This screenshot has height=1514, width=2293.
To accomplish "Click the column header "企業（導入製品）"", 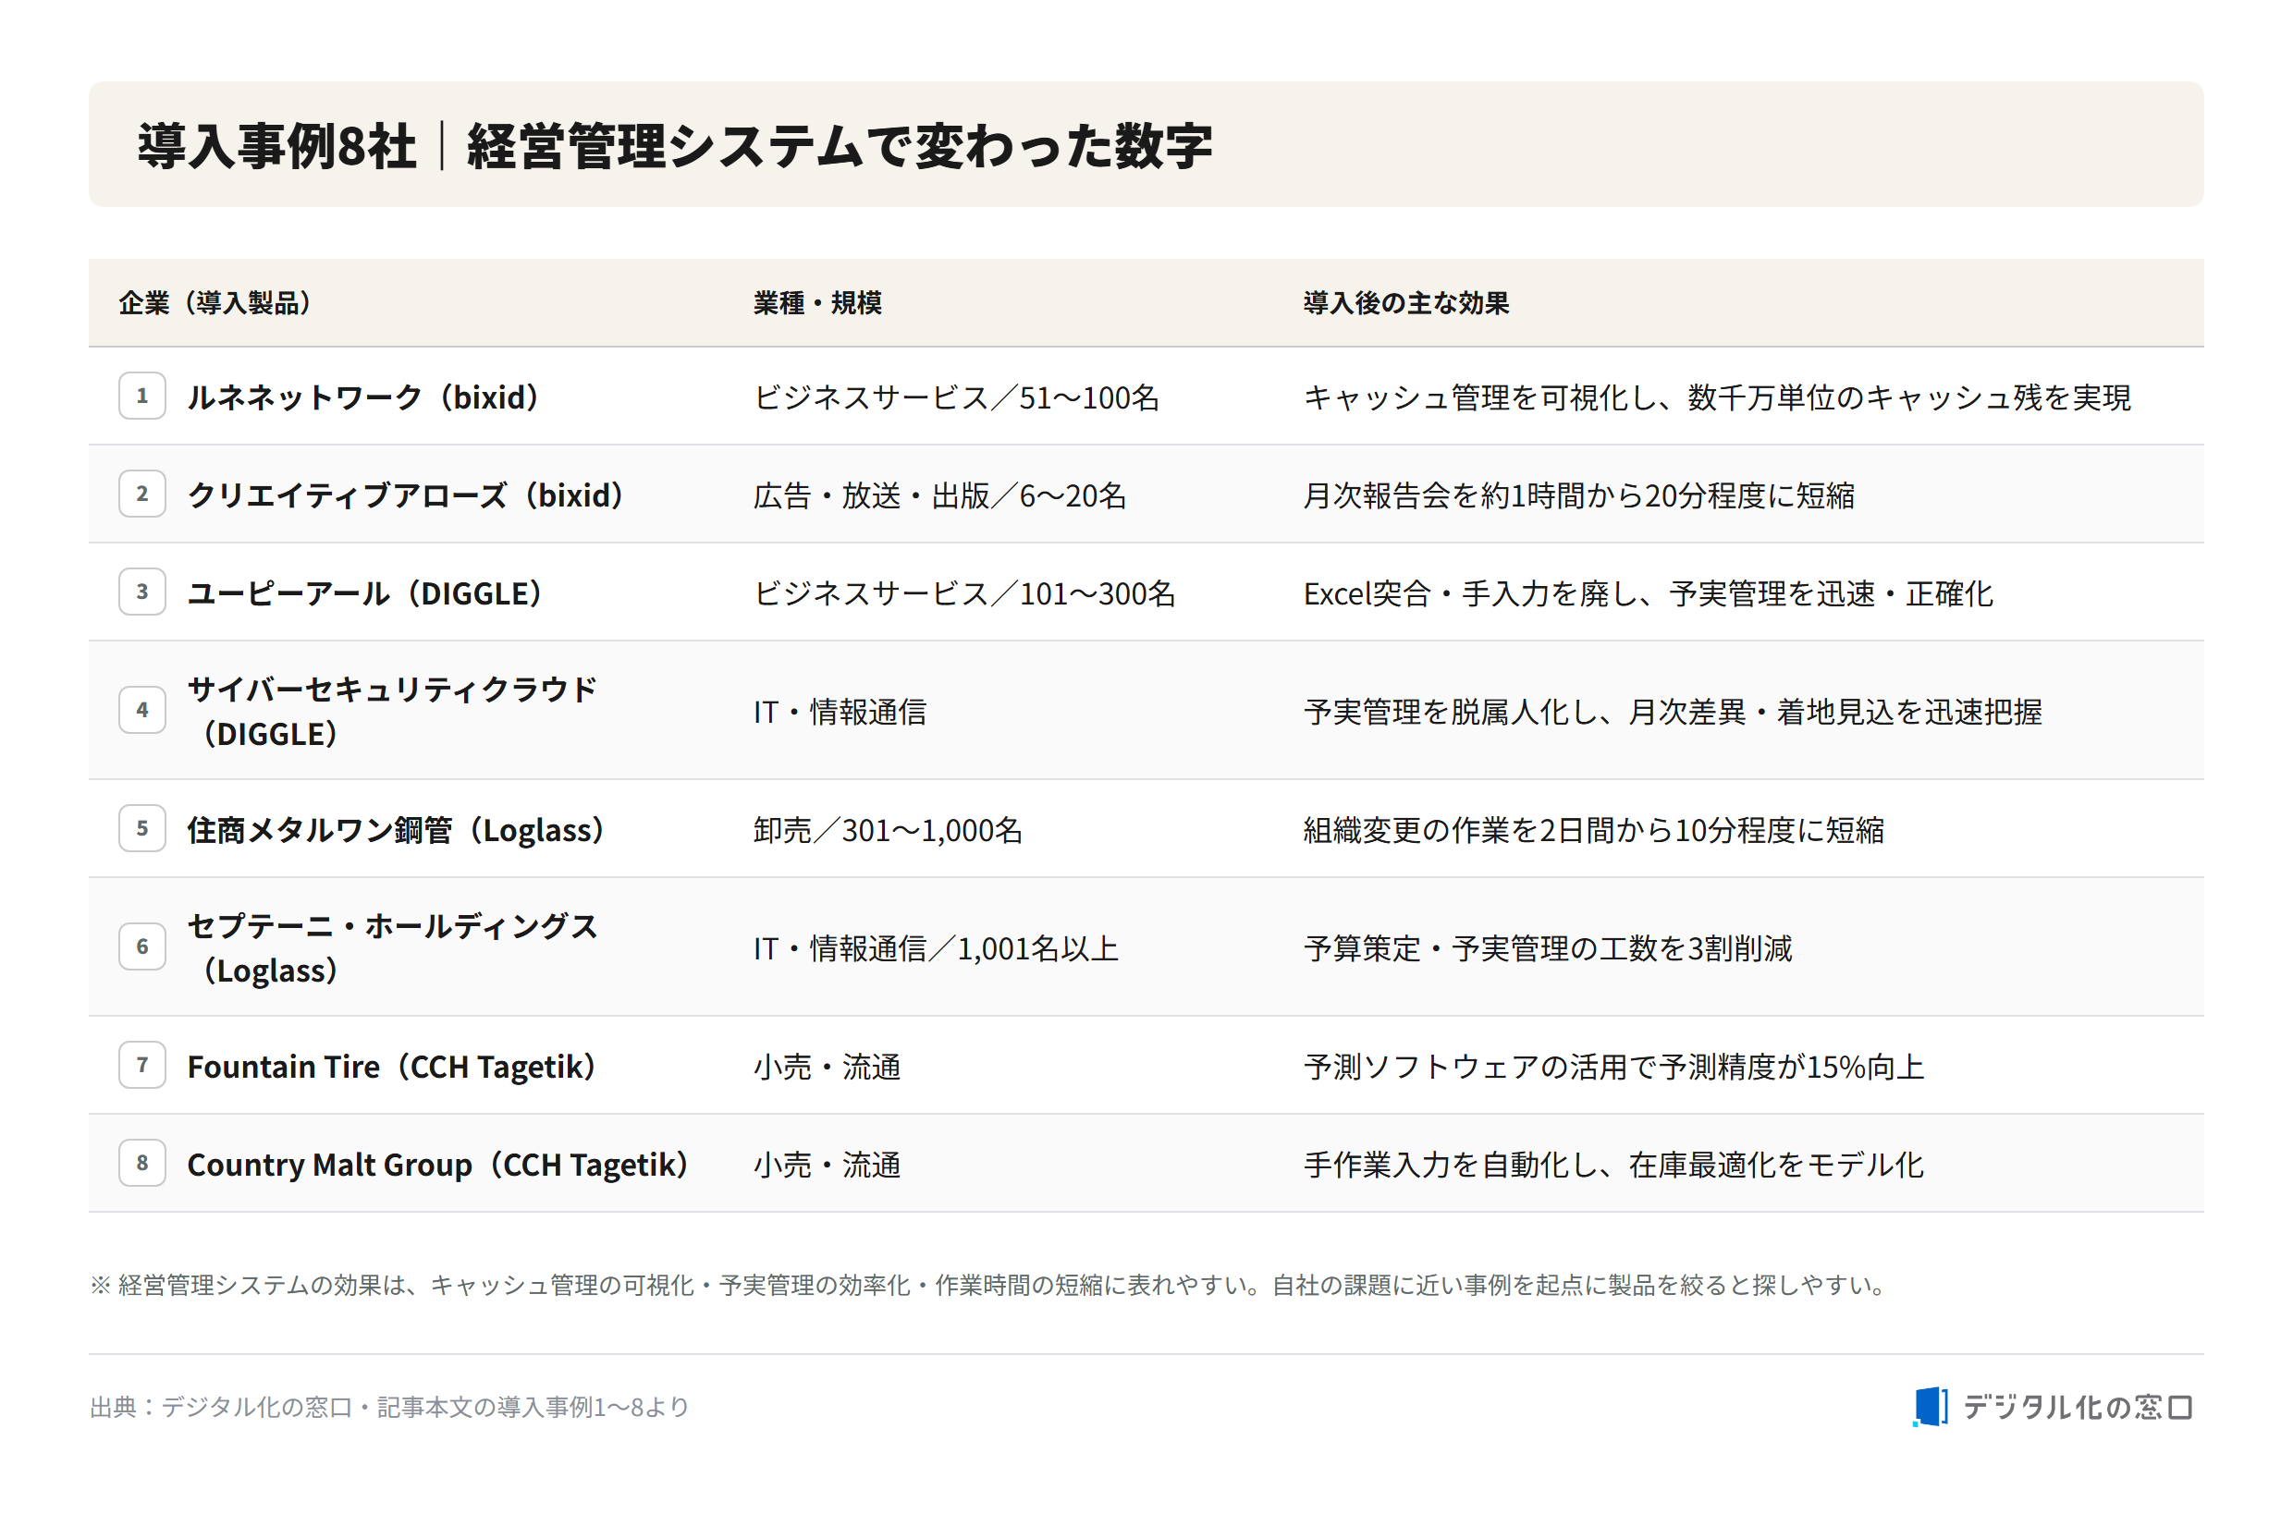I will [215, 303].
